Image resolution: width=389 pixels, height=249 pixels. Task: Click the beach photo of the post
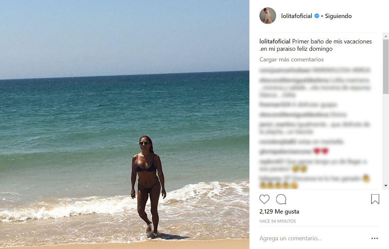pos(125,124)
